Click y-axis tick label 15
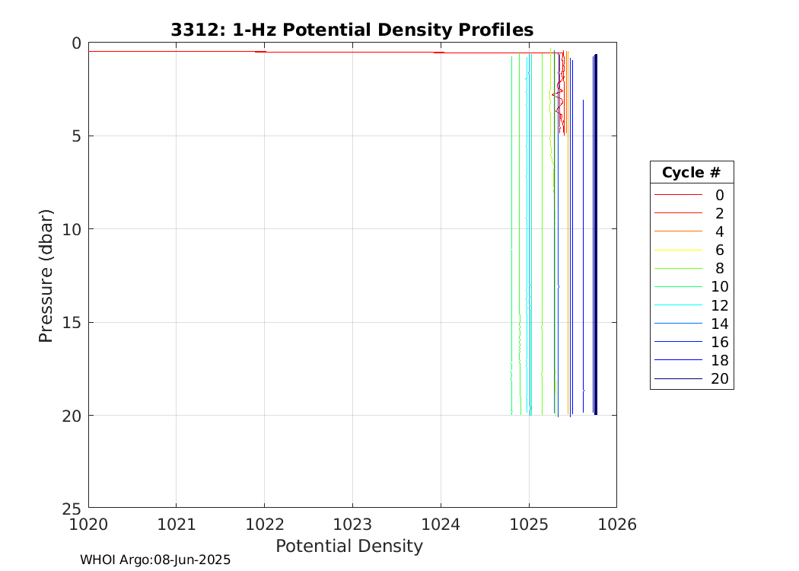The height and width of the screenshot is (571, 799). point(72,323)
